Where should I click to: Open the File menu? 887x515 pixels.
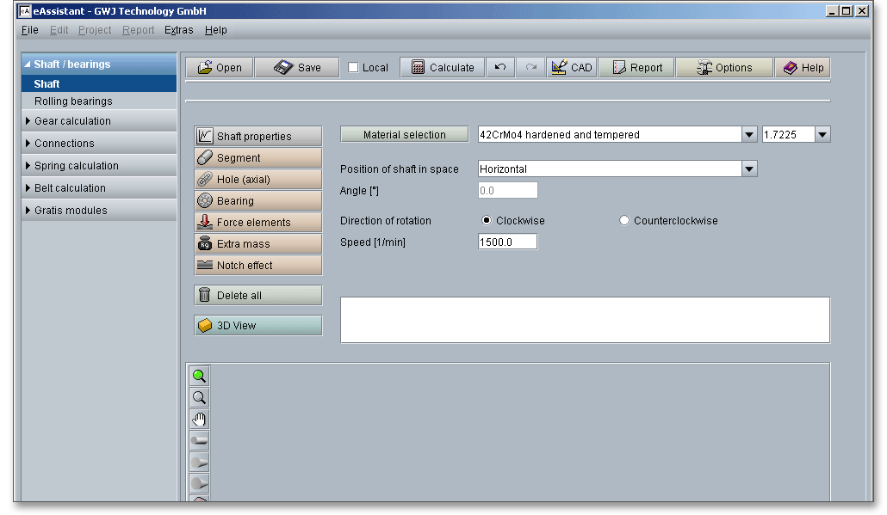(x=29, y=30)
